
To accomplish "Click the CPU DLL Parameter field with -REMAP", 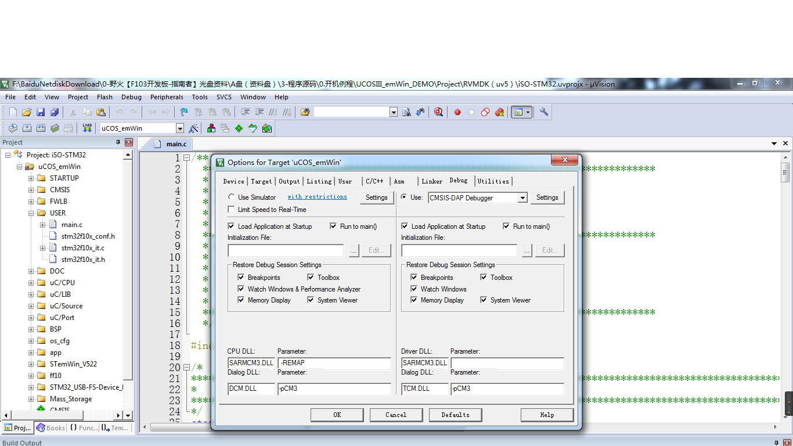I will click(334, 363).
